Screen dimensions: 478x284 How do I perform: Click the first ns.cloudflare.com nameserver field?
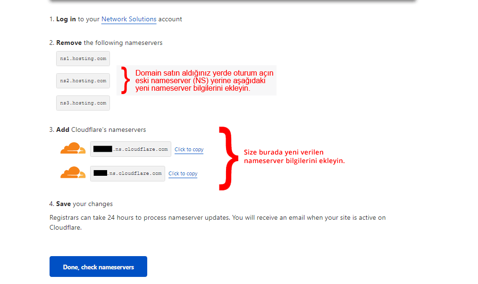pos(130,149)
